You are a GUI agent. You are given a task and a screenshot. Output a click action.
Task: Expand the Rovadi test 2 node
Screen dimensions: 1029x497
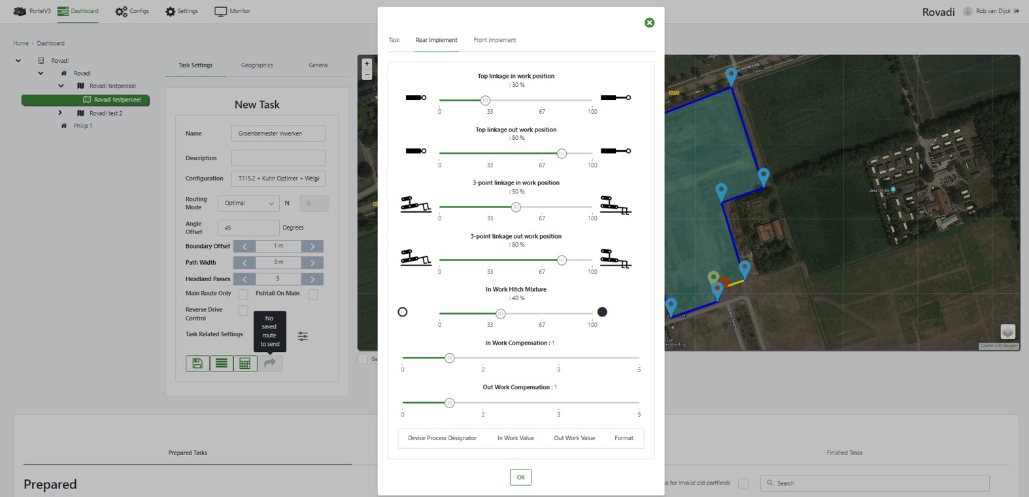60,113
